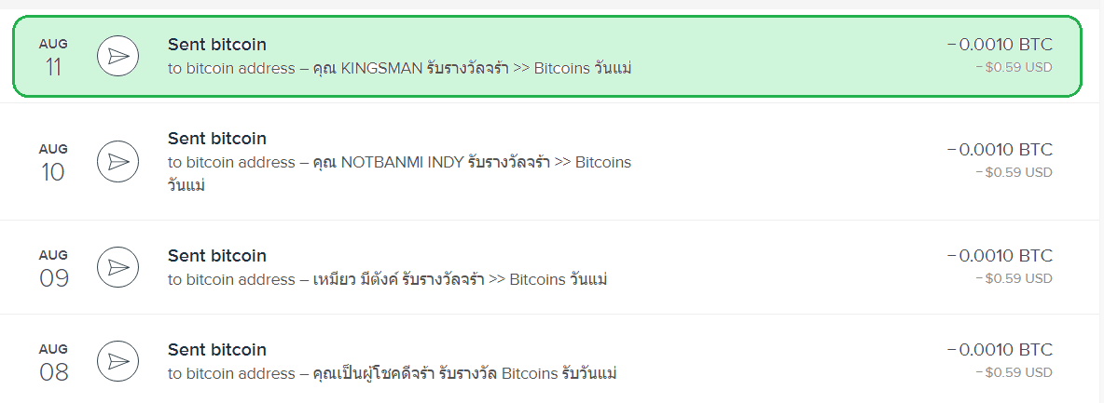Click the BTC amount on the Aug 10 row
The image size is (1104, 403).
[x=1000, y=150]
